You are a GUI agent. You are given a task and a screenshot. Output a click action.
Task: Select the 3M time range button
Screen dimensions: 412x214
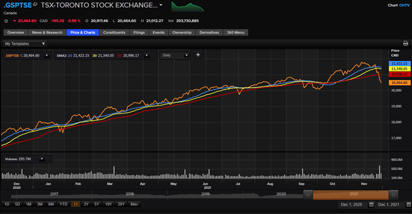coord(40,204)
